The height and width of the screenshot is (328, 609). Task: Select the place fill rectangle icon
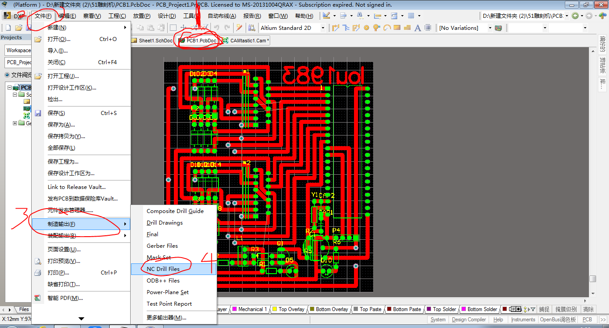[397, 28]
